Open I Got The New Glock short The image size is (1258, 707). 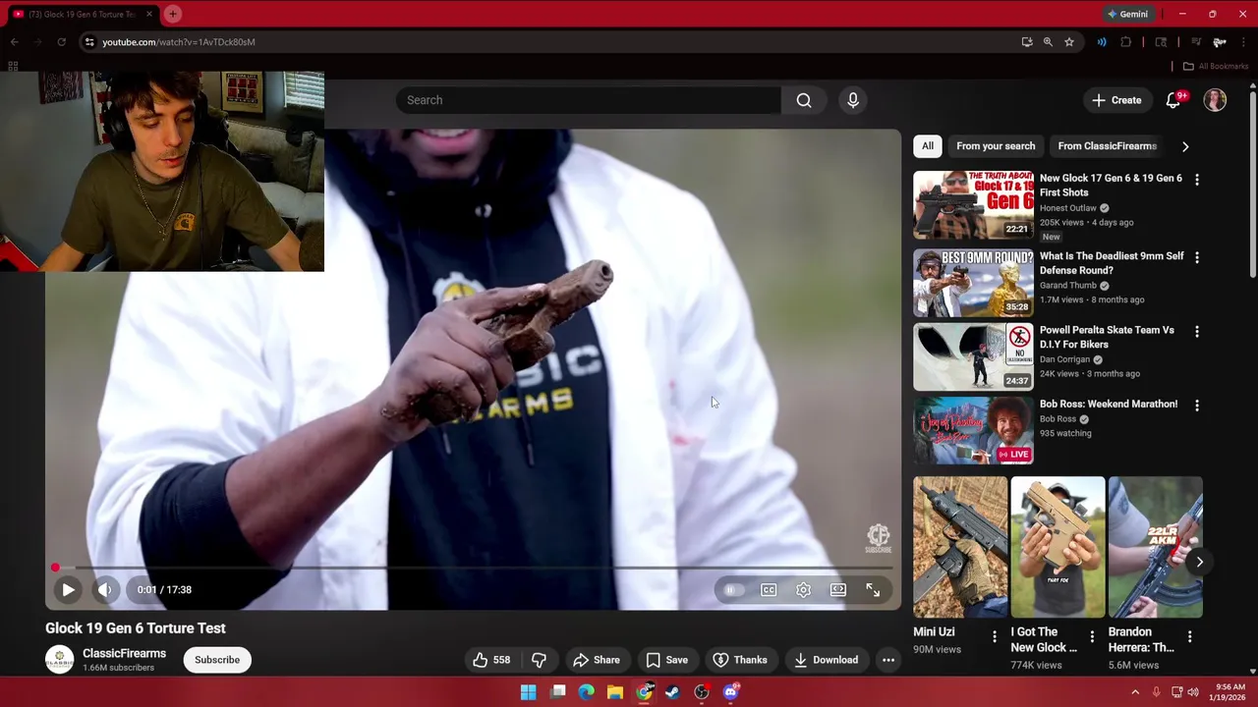(x=1058, y=547)
